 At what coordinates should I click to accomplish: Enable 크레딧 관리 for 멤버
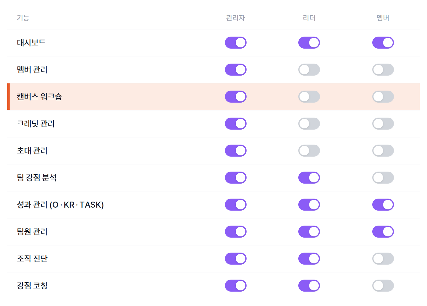[x=383, y=124]
